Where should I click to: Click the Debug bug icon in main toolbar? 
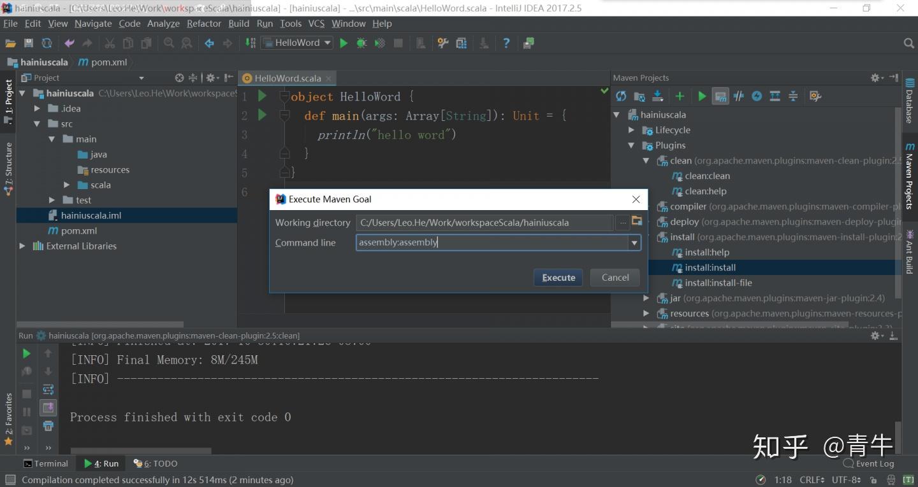(361, 43)
